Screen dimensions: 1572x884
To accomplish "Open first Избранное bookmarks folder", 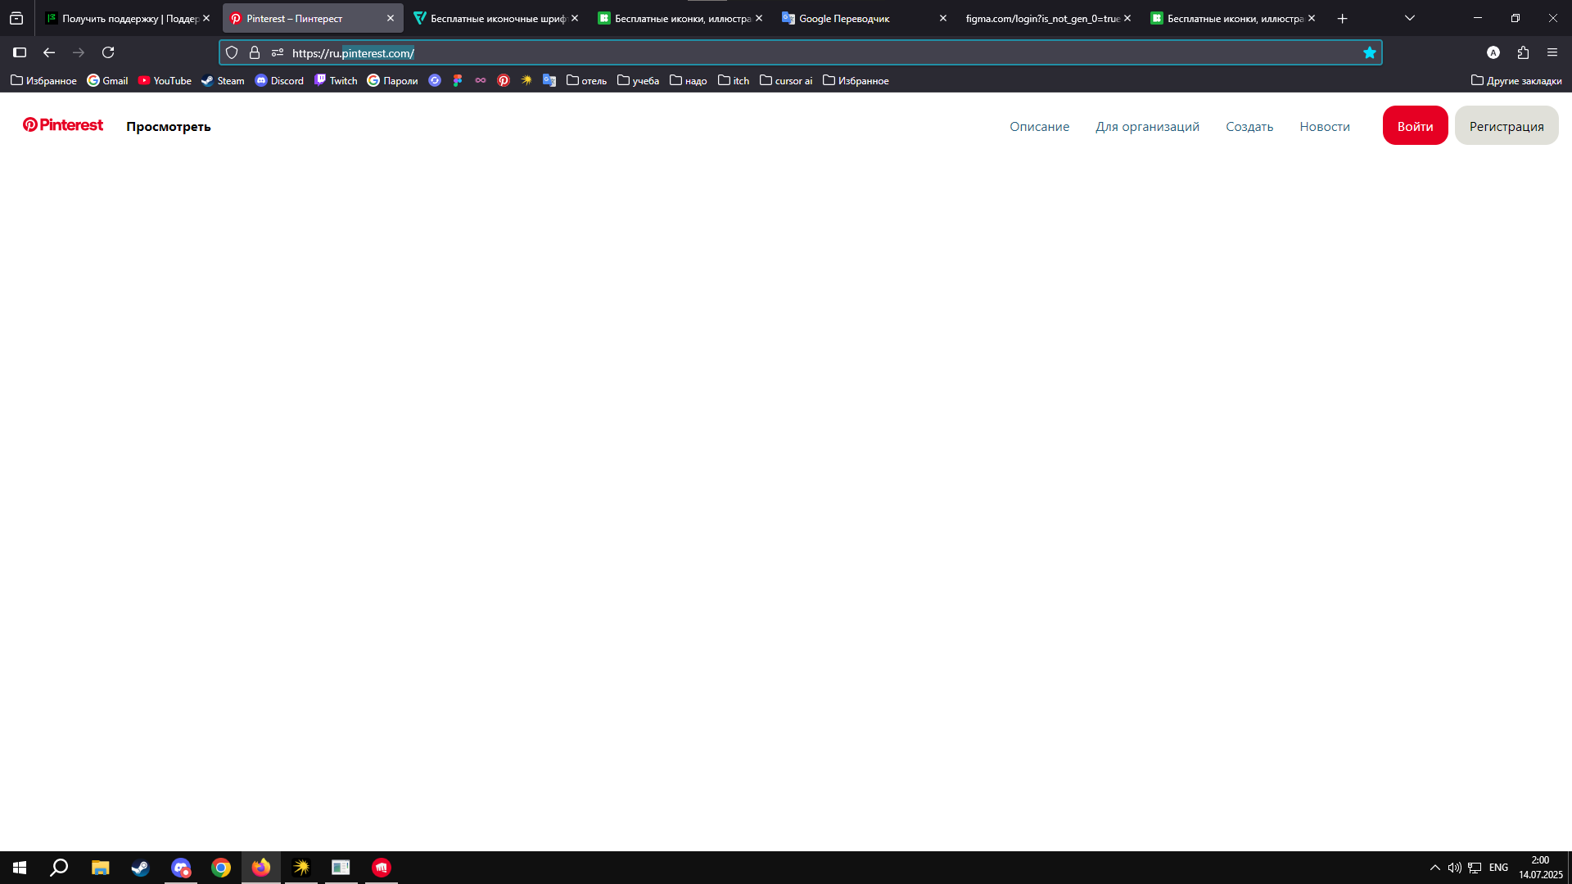I will 43,80.
